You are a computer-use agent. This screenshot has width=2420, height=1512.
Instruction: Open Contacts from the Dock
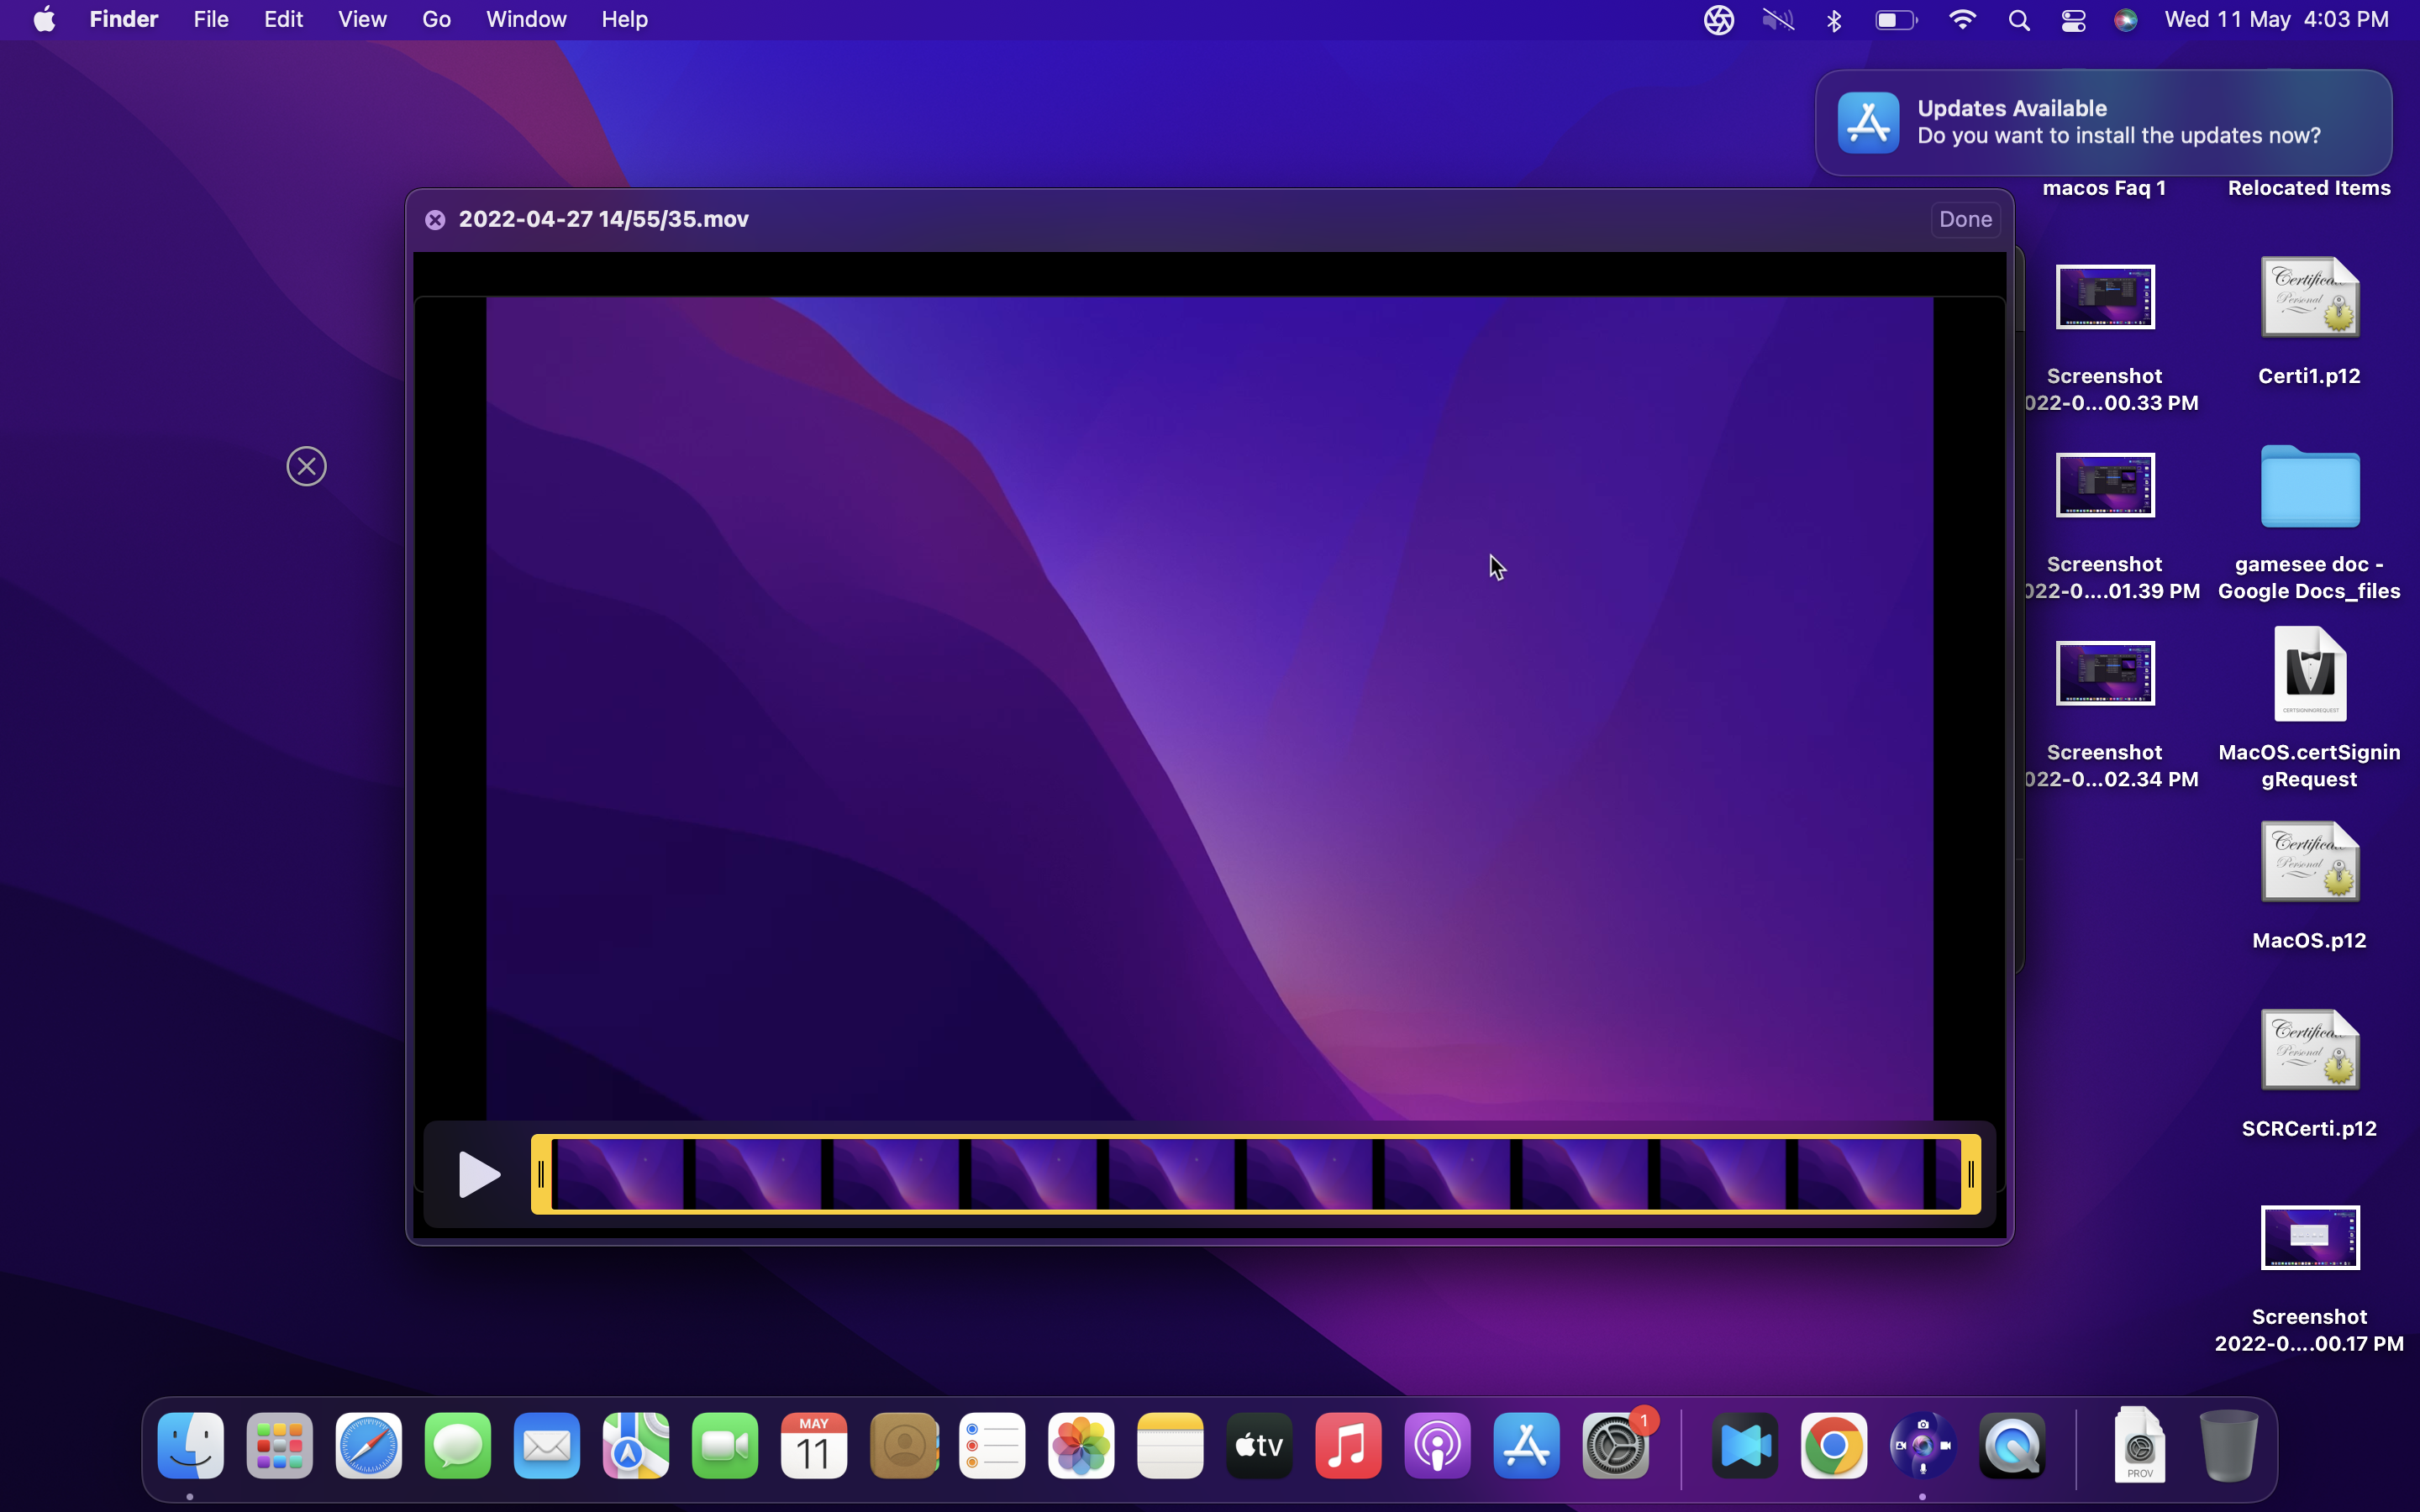pyautogui.click(x=903, y=1445)
